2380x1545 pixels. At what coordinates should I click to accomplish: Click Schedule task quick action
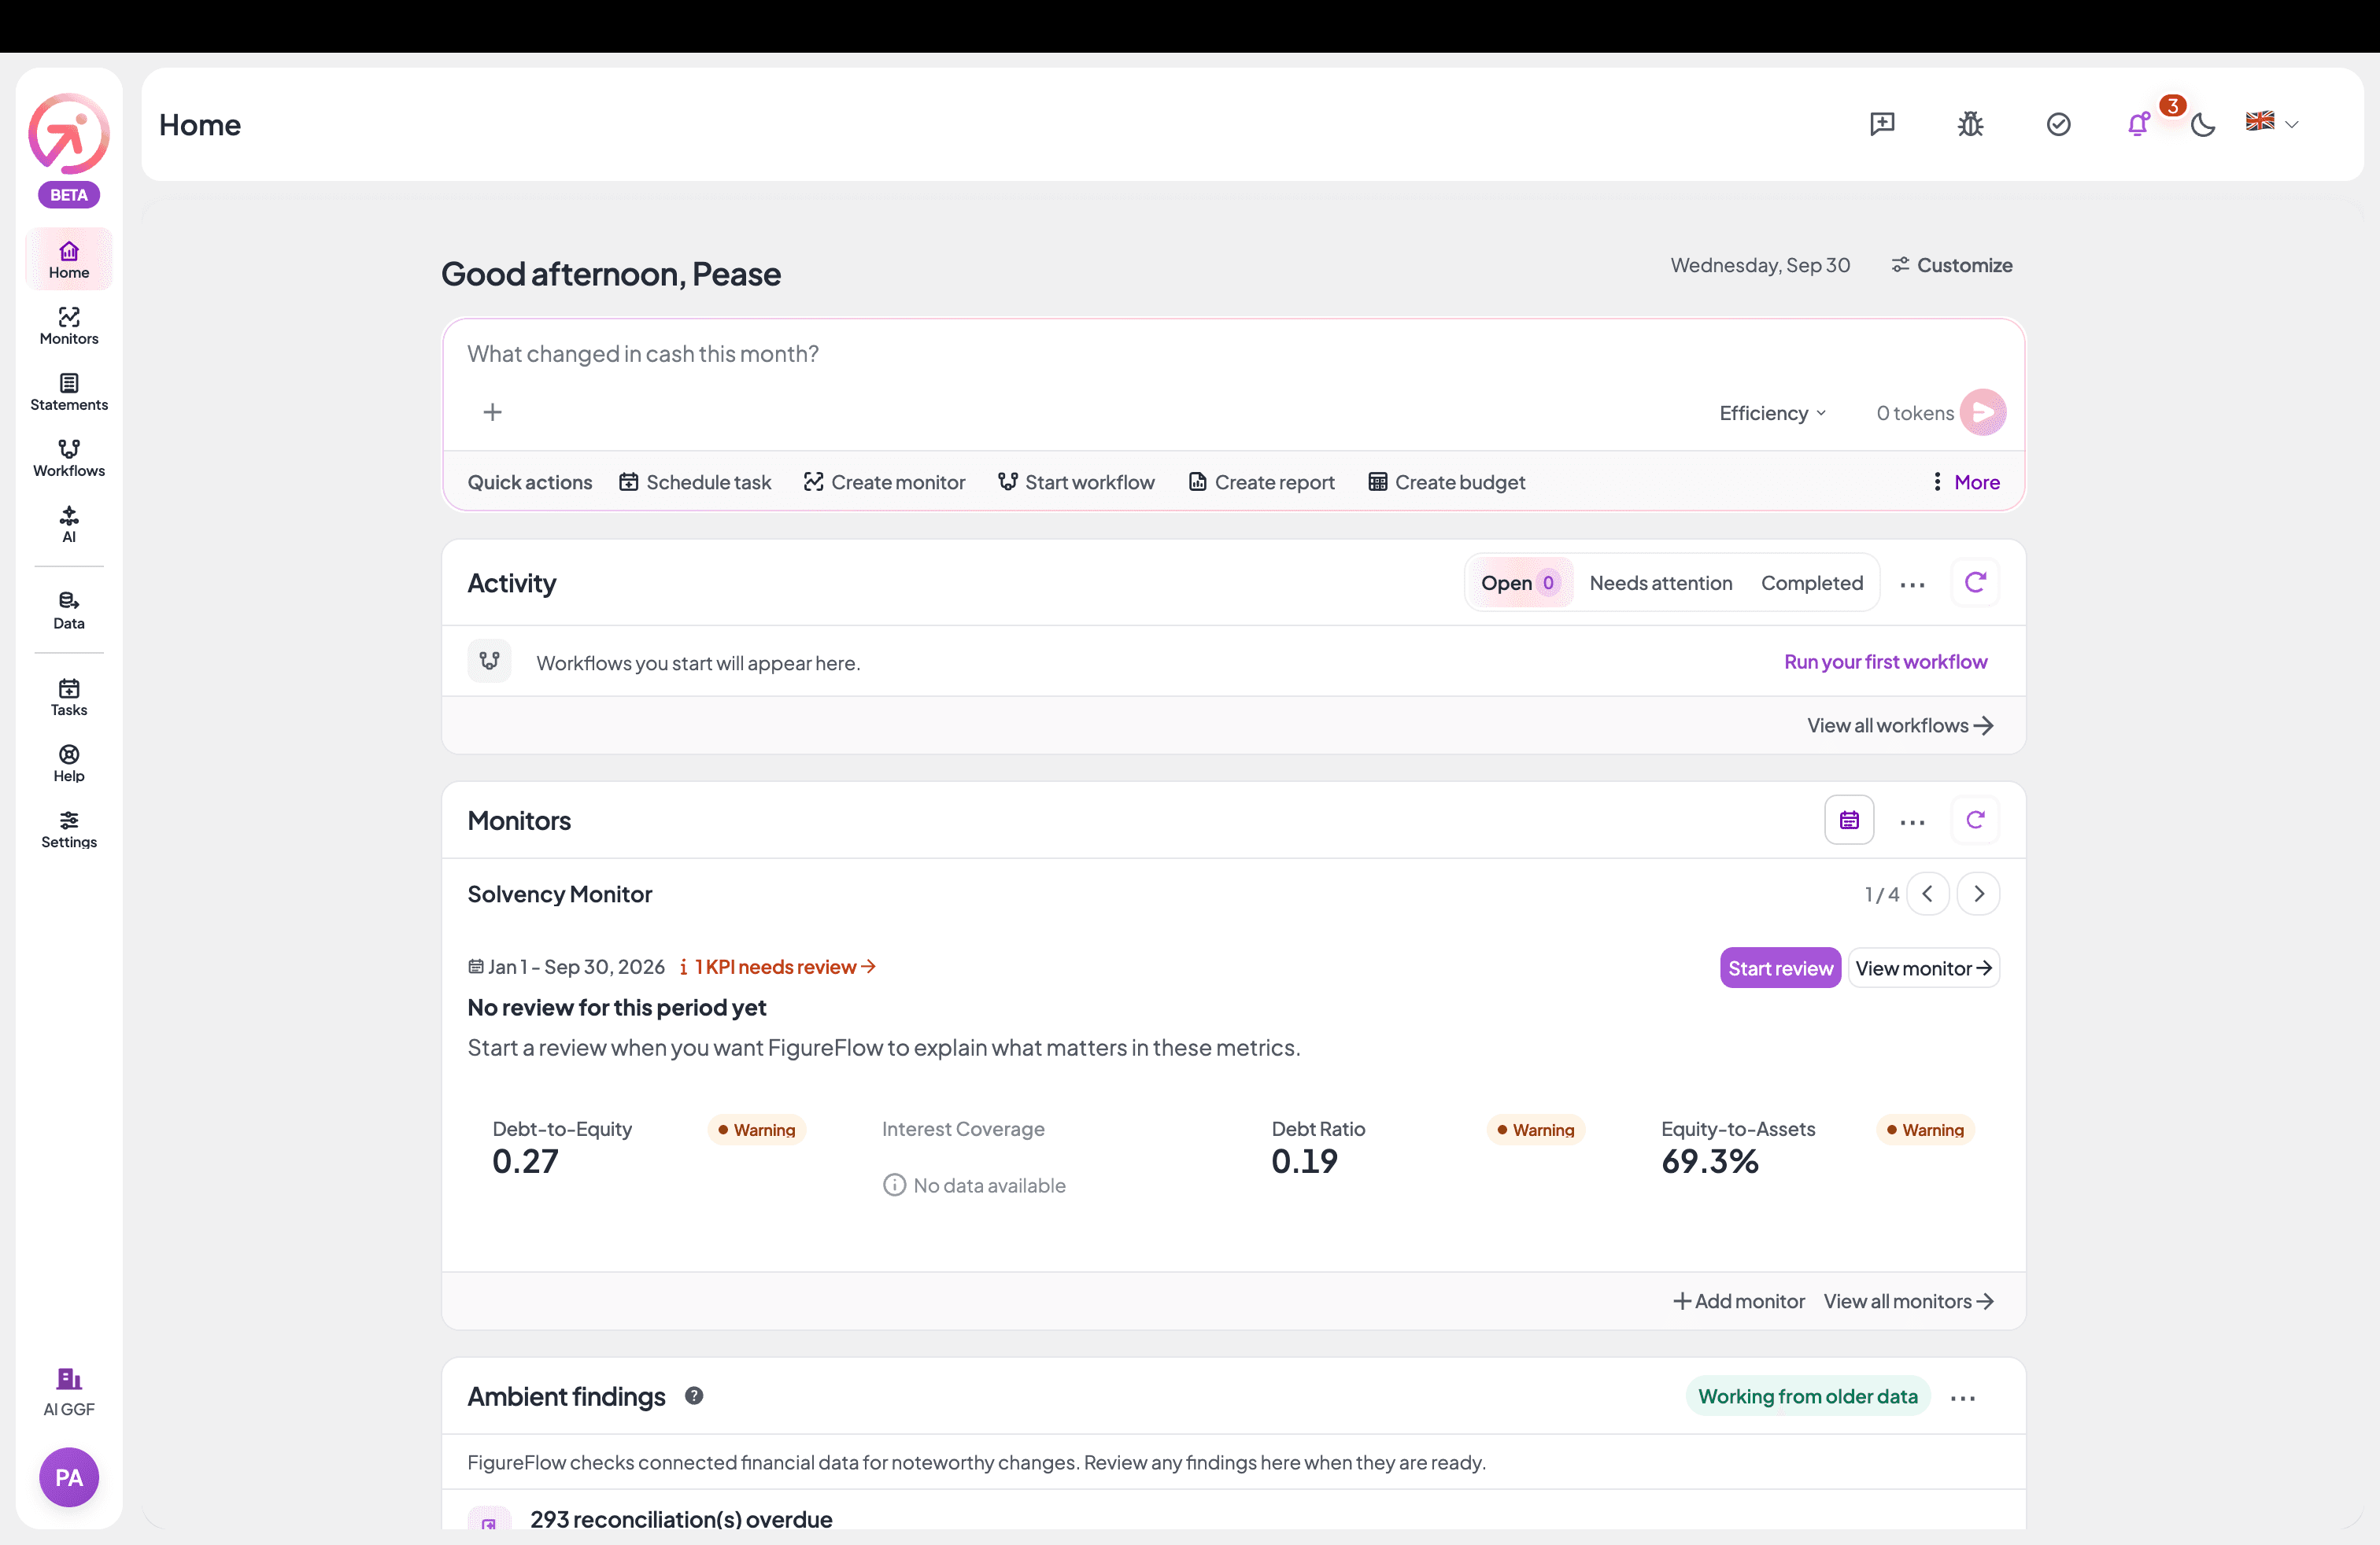(x=695, y=481)
